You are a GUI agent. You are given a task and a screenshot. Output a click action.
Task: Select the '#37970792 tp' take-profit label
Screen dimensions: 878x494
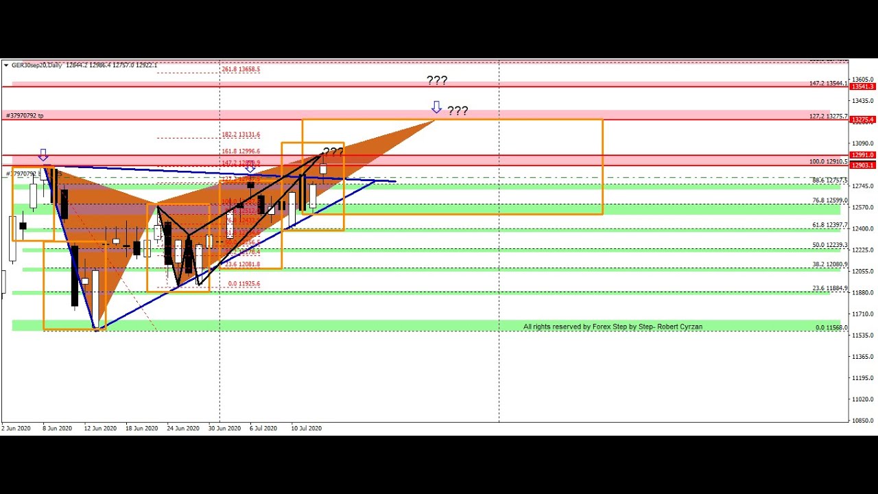pyautogui.click(x=25, y=115)
